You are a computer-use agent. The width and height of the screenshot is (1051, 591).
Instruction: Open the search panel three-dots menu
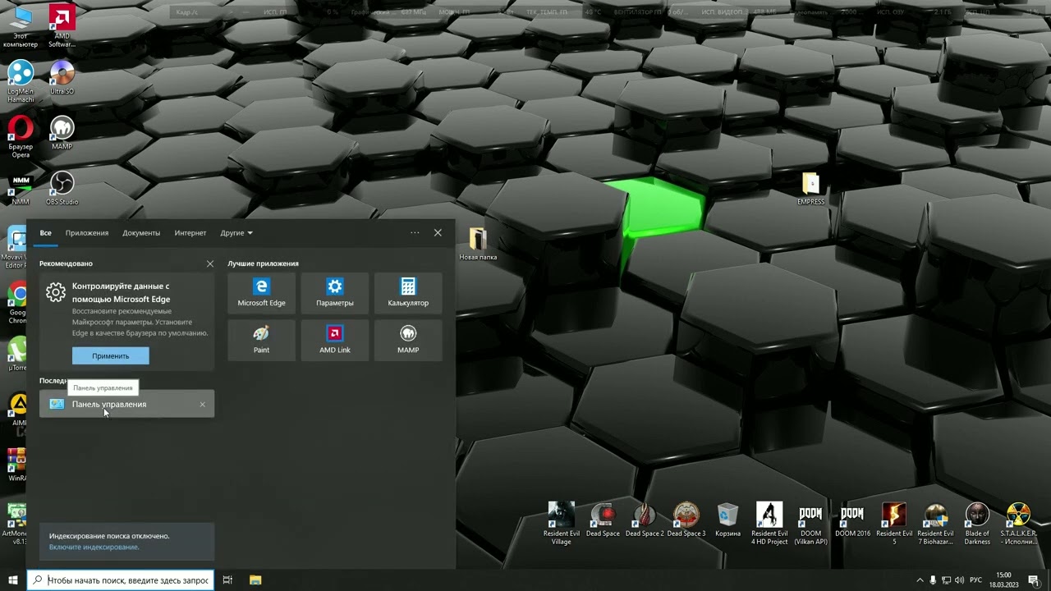click(x=415, y=233)
